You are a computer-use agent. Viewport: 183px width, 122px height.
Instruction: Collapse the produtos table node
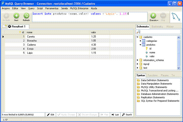click(x=141, y=45)
